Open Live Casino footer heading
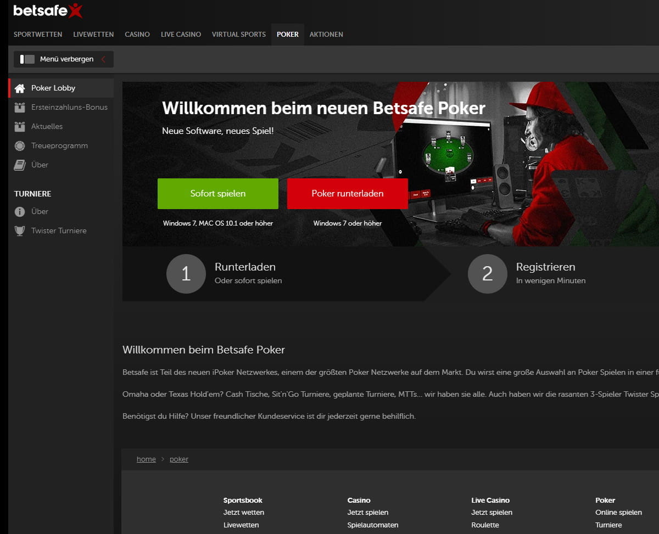 coord(490,500)
